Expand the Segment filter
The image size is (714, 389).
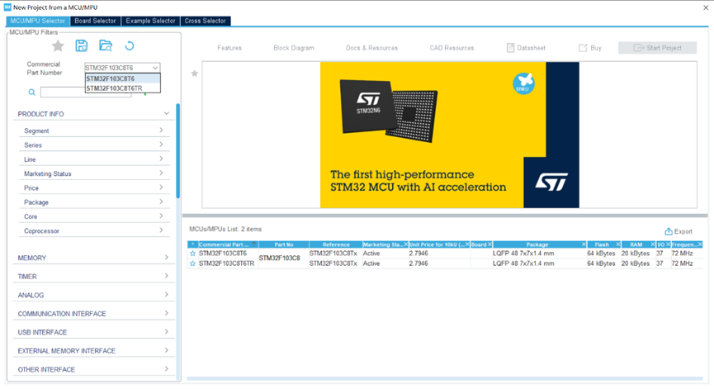click(161, 130)
